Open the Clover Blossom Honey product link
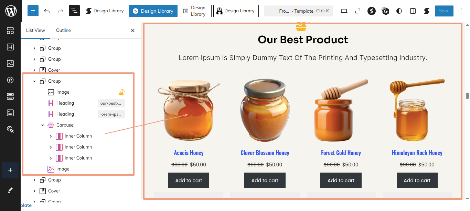Image resolution: width=470 pixels, height=211 pixels. (265, 153)
